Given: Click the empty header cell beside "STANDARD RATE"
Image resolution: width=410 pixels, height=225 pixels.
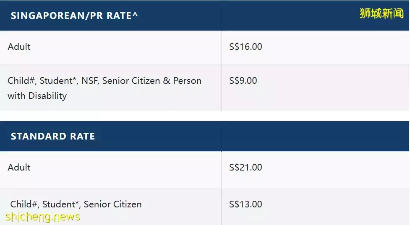Looking at the screenshot, I should [x=315, y=137].
